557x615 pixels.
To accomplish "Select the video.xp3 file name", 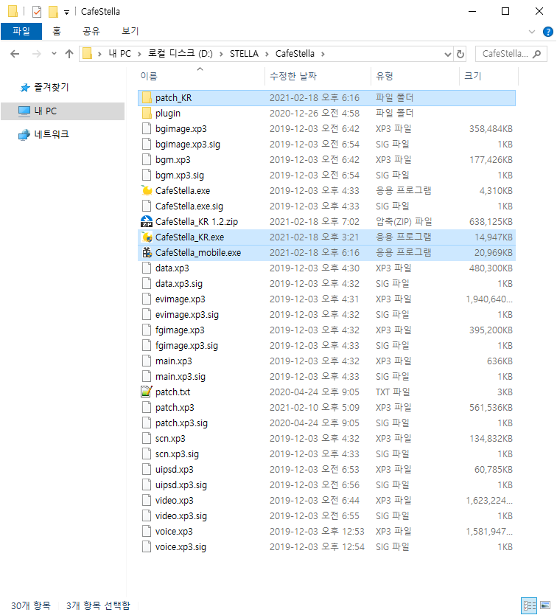I will [175, 501].
